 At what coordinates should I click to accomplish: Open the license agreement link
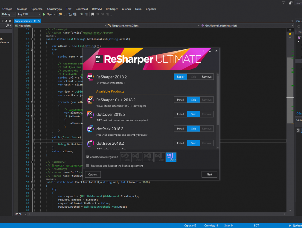(132, 166)
